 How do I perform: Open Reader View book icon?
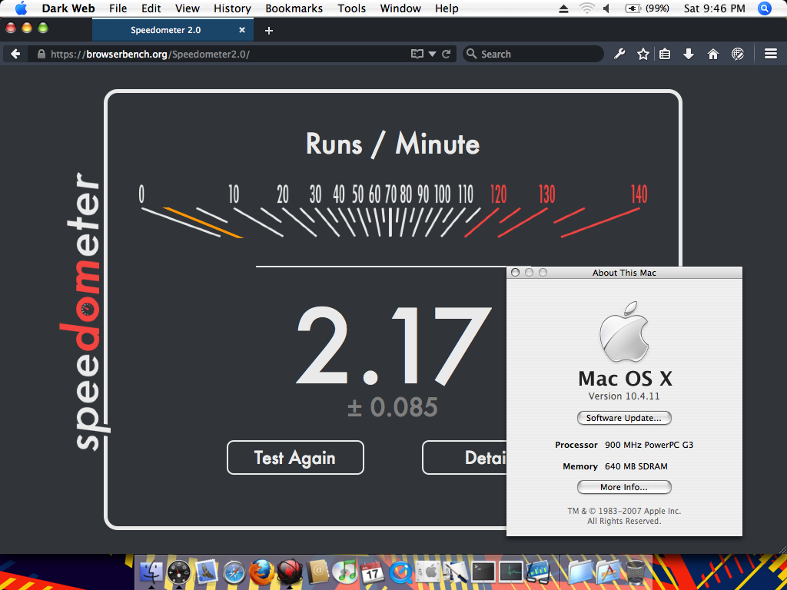[x=417, y=55]
